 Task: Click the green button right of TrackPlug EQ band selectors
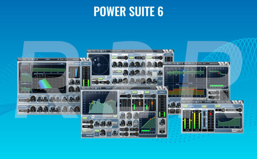(116, 116)
